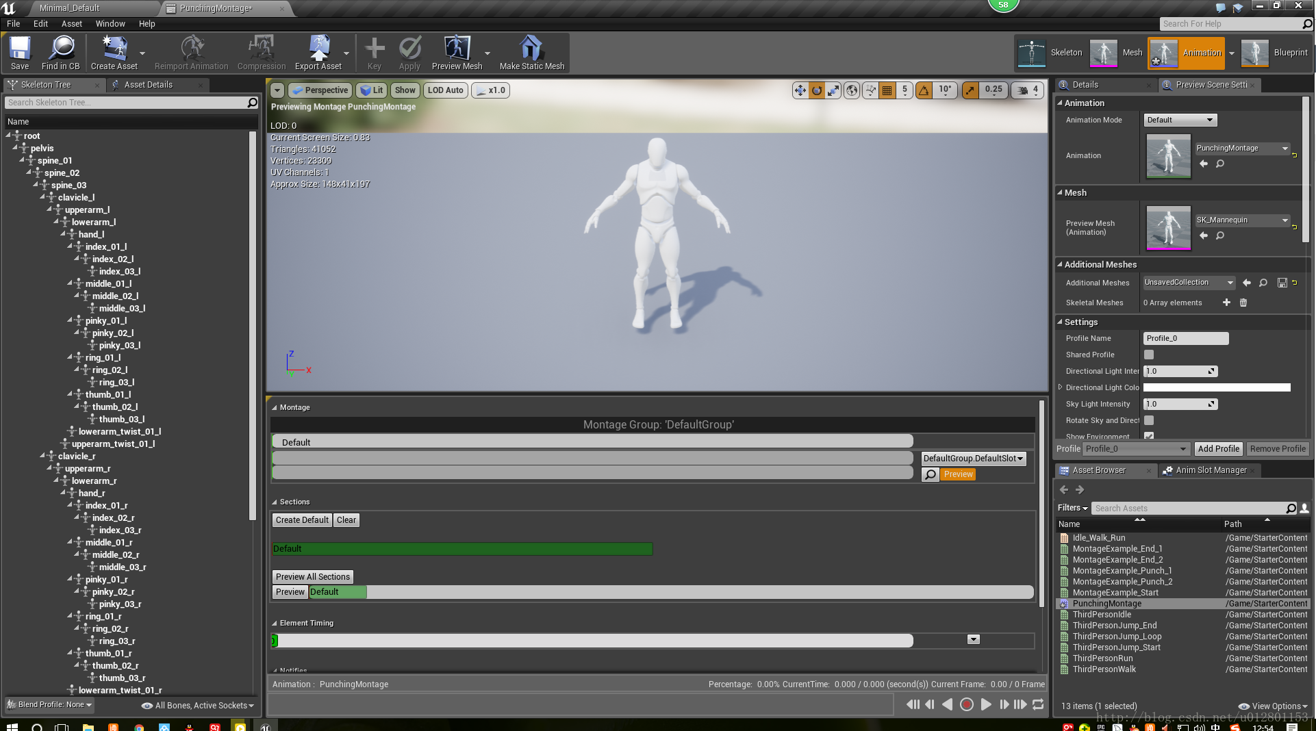Toggle the Rotate Sky and Direct checkbox
The height and width of the screenshot is (731, 1316).
click(x=1148, y=420)
